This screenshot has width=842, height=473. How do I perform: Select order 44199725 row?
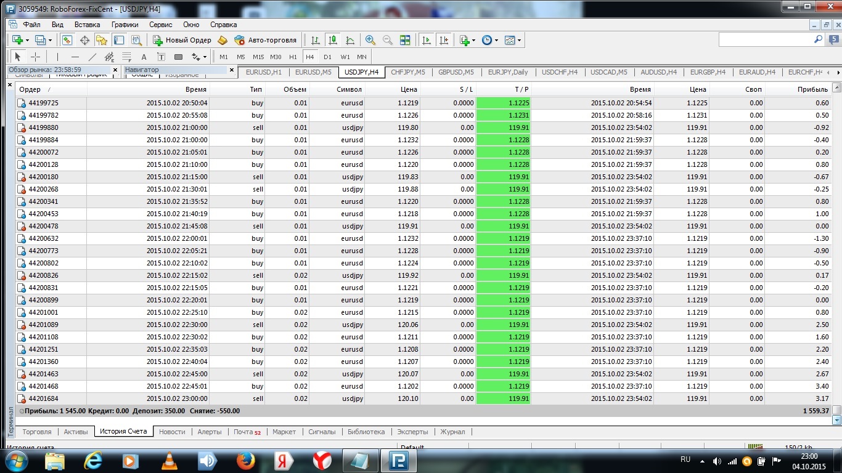pos(423,103)
